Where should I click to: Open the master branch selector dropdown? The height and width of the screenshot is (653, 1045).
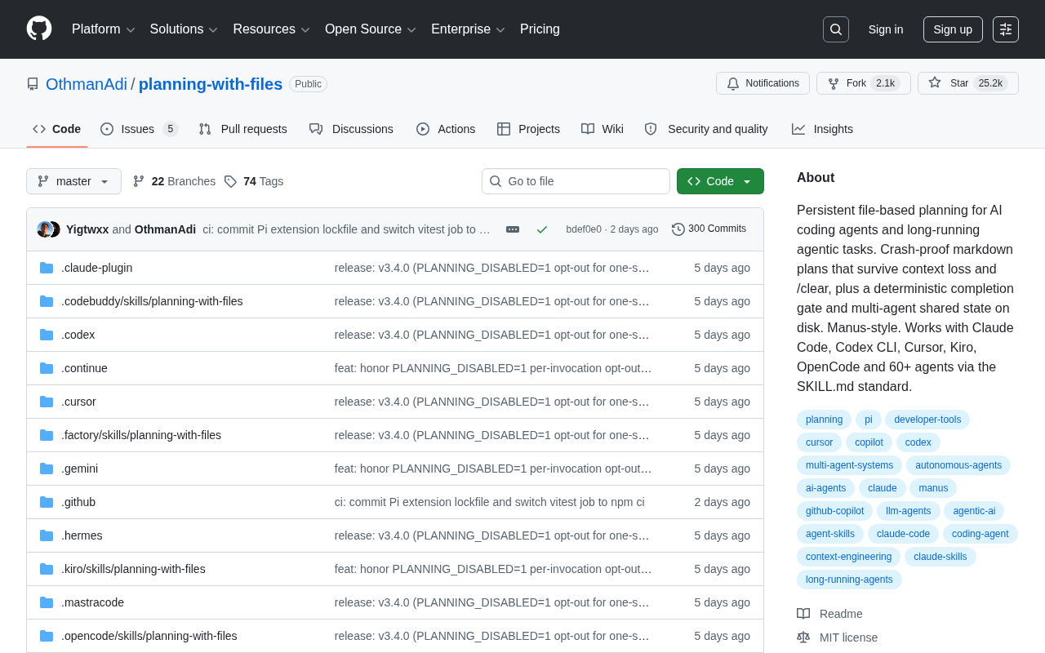click(73, 181)
